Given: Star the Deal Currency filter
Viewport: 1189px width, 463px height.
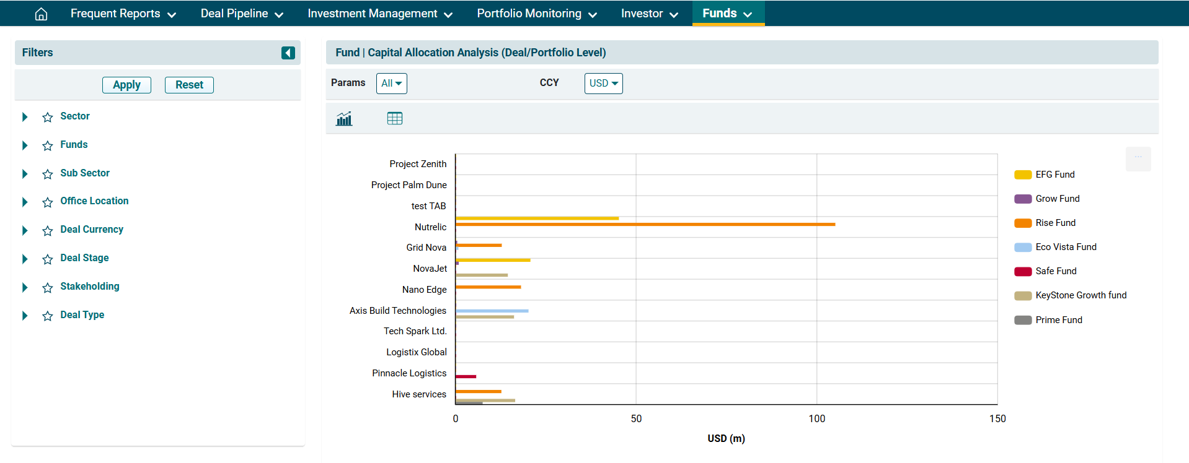Looking at the screenshot, I should (48, 230).
